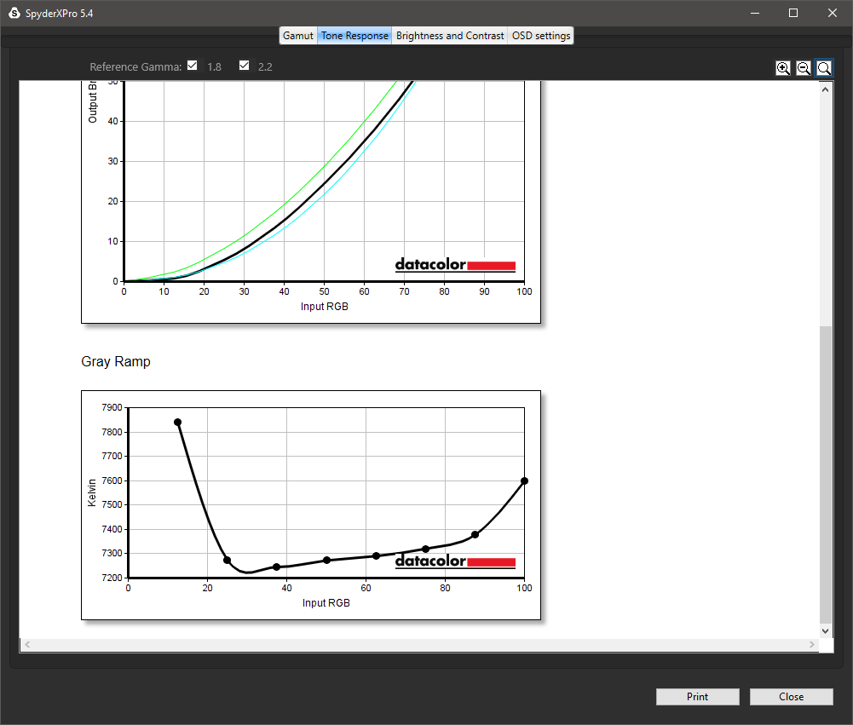Click the horizontal scrollbar right arrow

pyautogui.click(x=811, y=645)
